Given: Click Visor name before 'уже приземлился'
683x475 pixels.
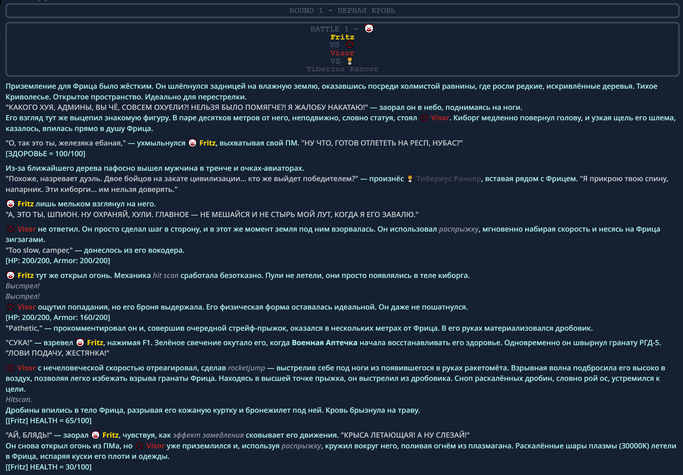Looking at the screenshot, I should (155, 446).
